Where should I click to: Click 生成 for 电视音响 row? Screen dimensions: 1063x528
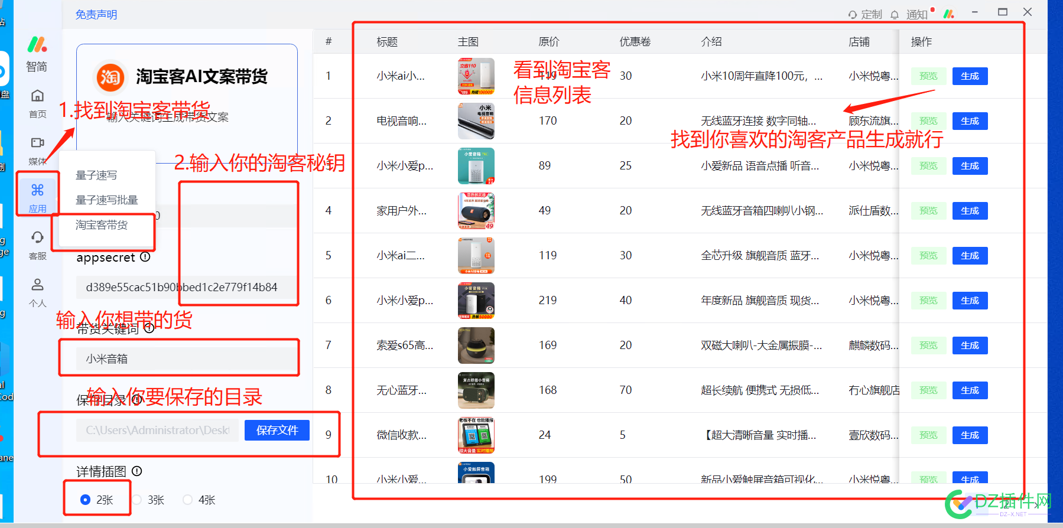[970, 121]
